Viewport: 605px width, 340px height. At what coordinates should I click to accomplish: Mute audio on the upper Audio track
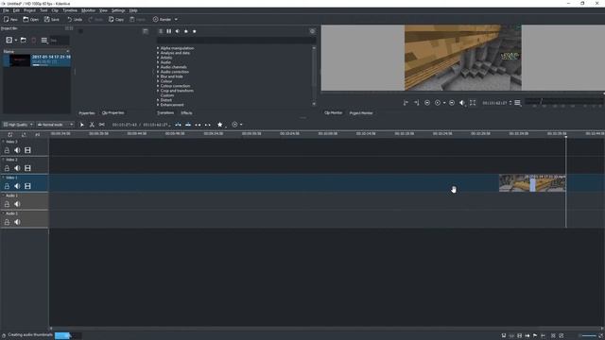point(17,204)
